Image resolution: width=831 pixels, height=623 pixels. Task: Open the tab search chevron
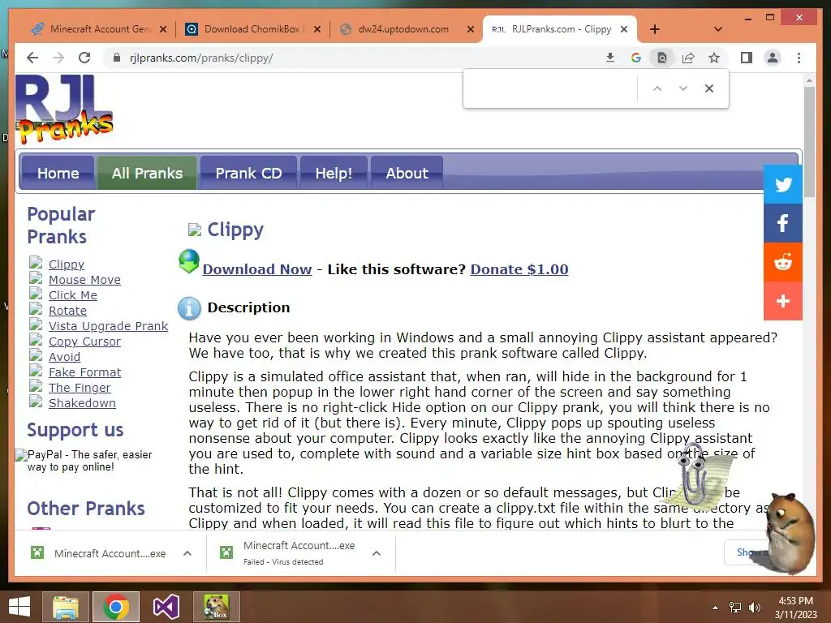click(x=717, y=29)
